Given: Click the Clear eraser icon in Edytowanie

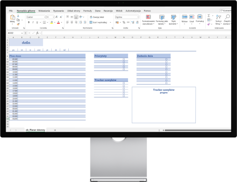Looking at the screenshot, I should coord(209,24).
